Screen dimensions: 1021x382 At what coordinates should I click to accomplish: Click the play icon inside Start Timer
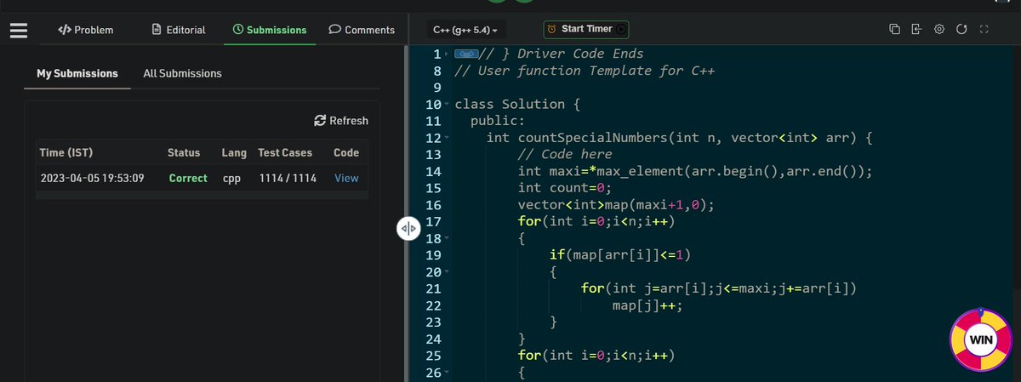[620, 29]
